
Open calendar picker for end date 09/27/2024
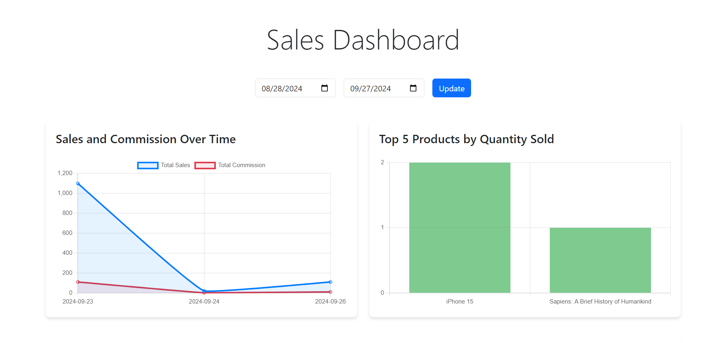413,88
